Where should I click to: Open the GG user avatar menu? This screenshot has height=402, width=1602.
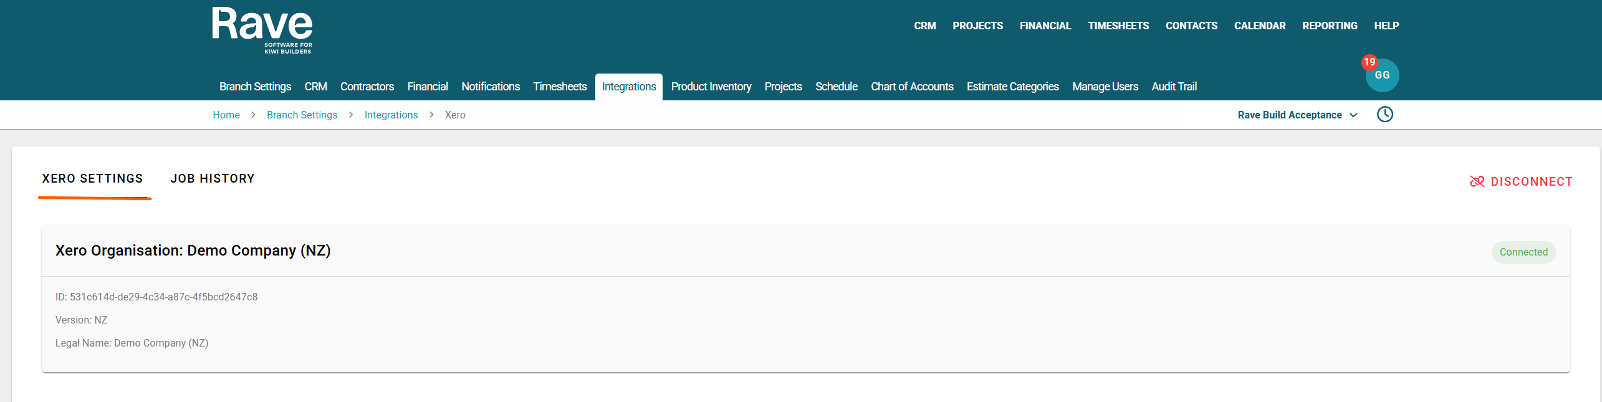tap(1382, 75)
